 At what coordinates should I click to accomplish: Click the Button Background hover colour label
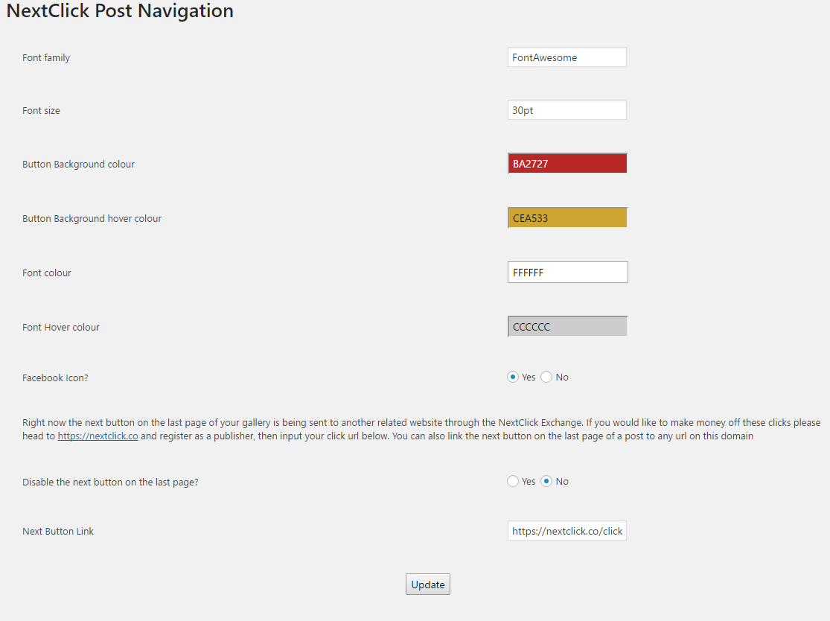click(x=92, y=219)
